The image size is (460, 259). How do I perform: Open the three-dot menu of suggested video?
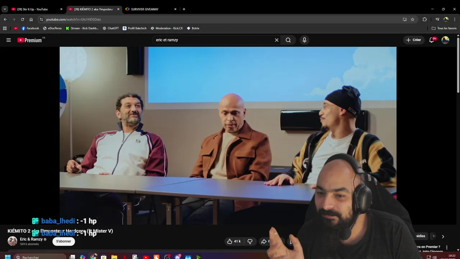pyautogui.click(x=447, y=247)
